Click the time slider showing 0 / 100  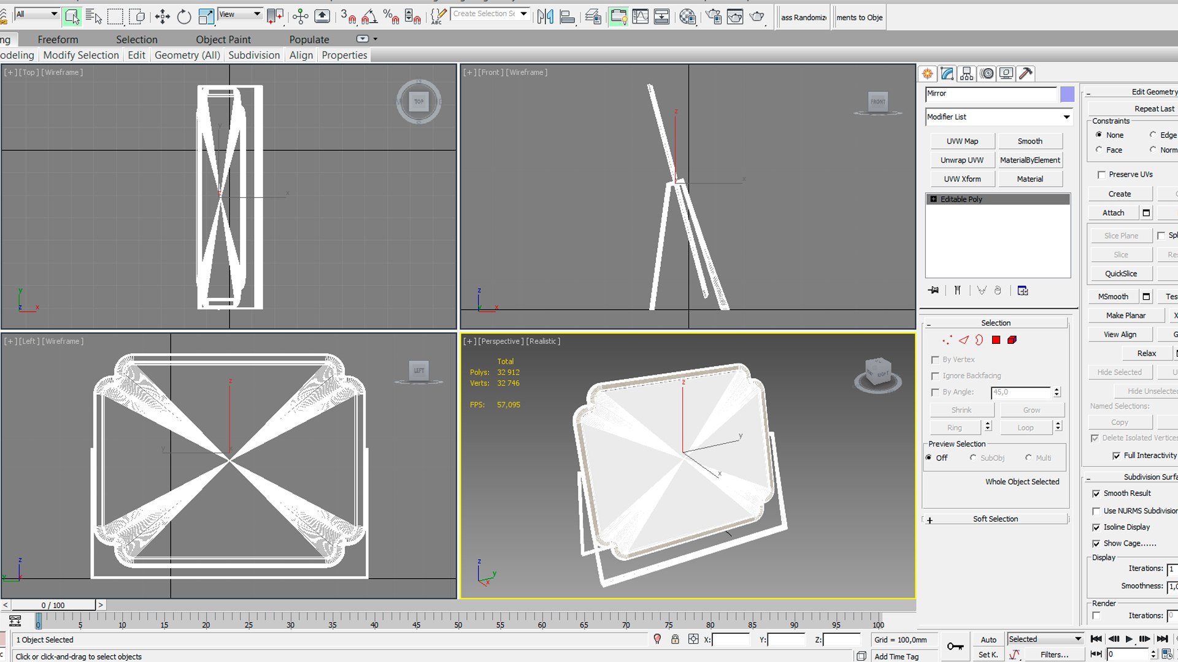[x=53, y=605]
